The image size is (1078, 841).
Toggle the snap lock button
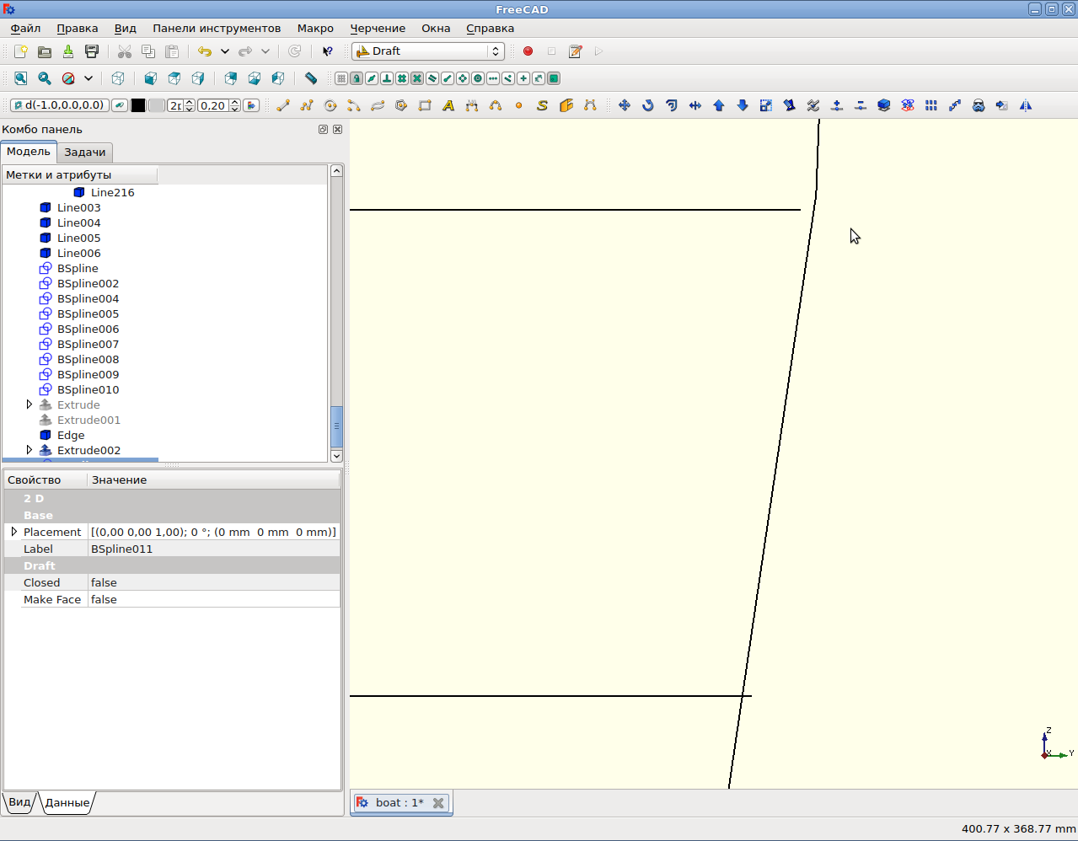pos(357,78)
